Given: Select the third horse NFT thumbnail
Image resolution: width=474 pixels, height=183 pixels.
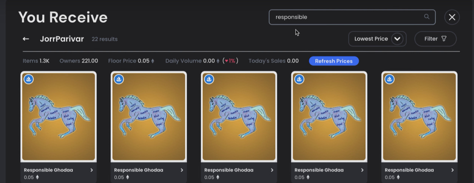Looking at the screenshot, I should [239, 117].
